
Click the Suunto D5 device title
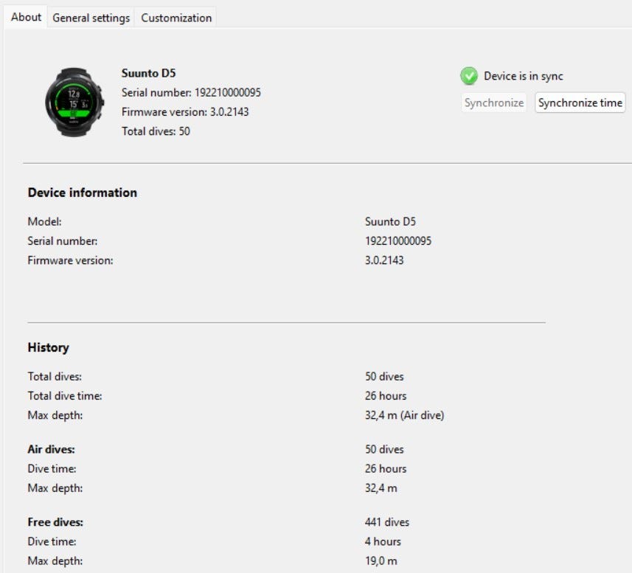click(x=149, y=73)
